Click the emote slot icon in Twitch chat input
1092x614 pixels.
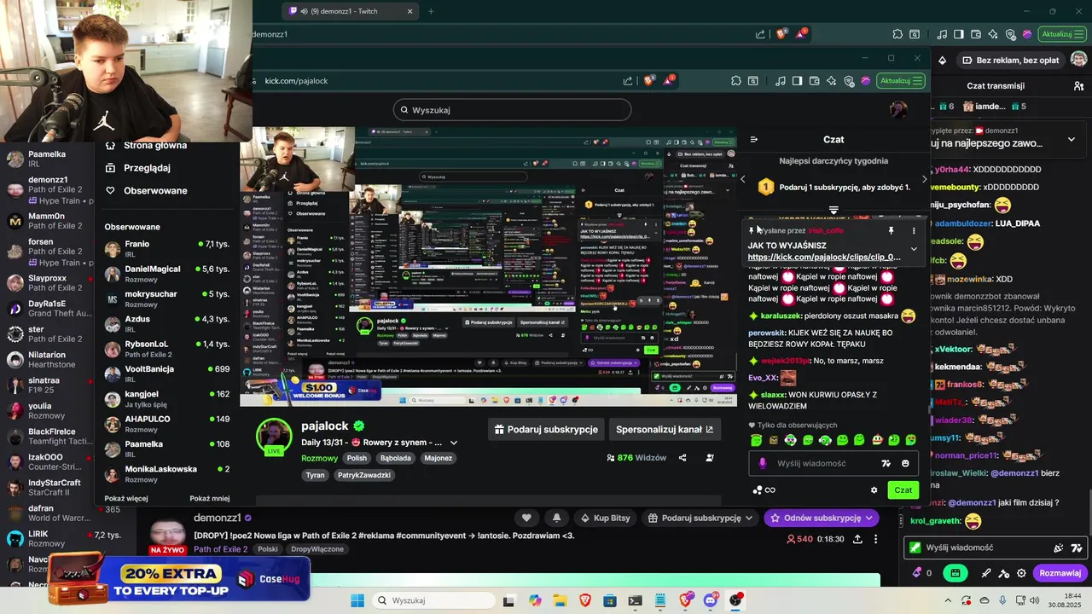click(x=1077, y=547)
